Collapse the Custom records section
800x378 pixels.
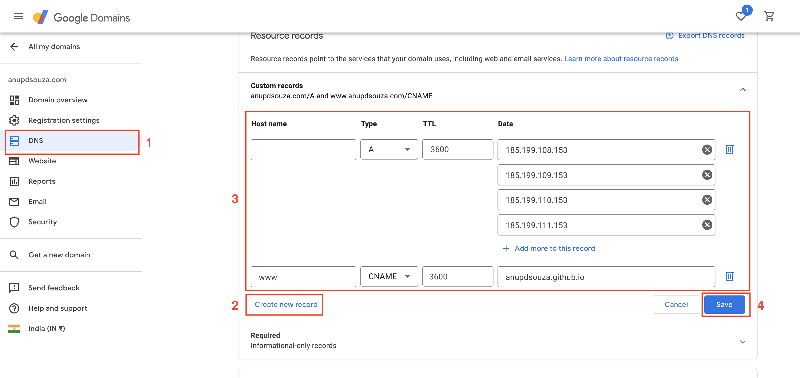743,90
